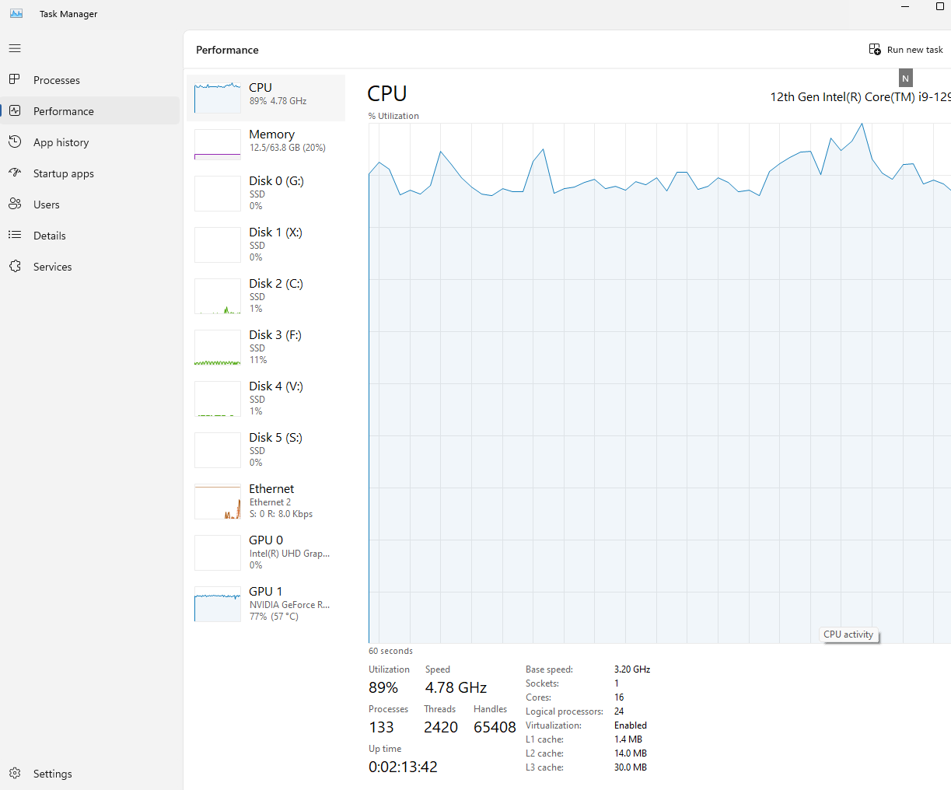951x790 pixels.
Task: Click the Details list icon
Action: point(15,235)
